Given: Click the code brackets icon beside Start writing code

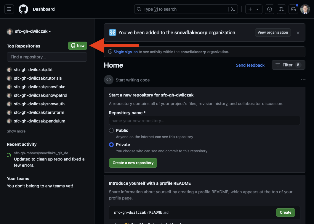Looking at the screenshot, I should tap(109, 80).
